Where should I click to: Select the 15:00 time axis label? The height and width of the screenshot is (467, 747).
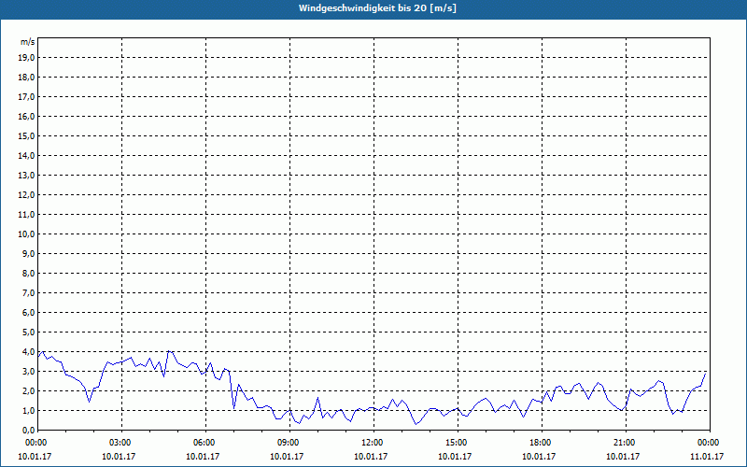click(456, 443)
